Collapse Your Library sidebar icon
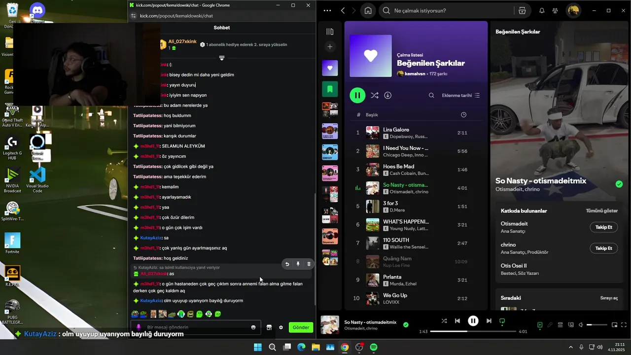Image resolution: width=631 pixels, height=355 pixels. tap(330, 32)
